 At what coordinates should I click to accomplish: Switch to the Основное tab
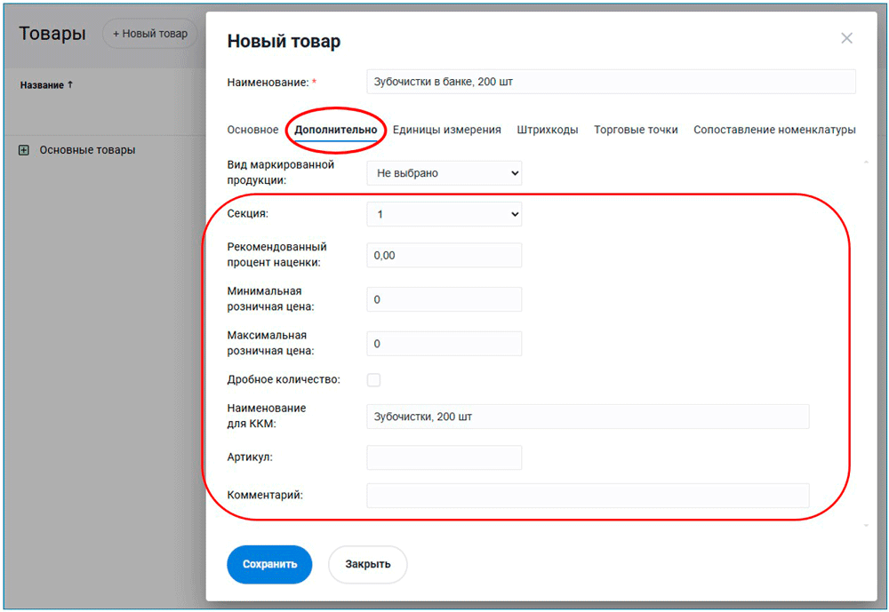tap(252, 130)
